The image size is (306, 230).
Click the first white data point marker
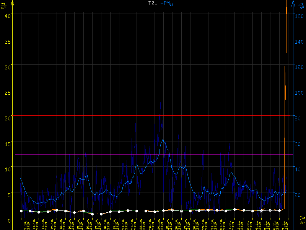tap(21, 211)
